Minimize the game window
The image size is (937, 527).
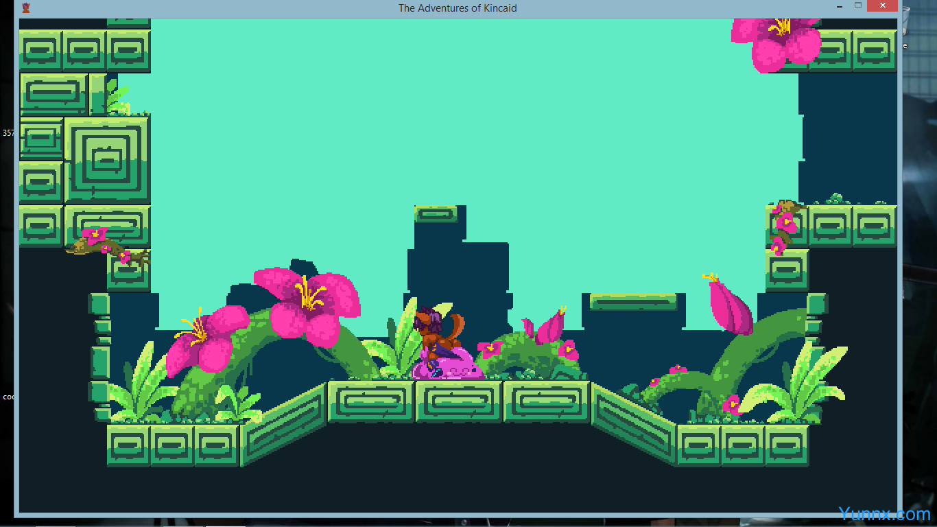[x=838, y=6]
